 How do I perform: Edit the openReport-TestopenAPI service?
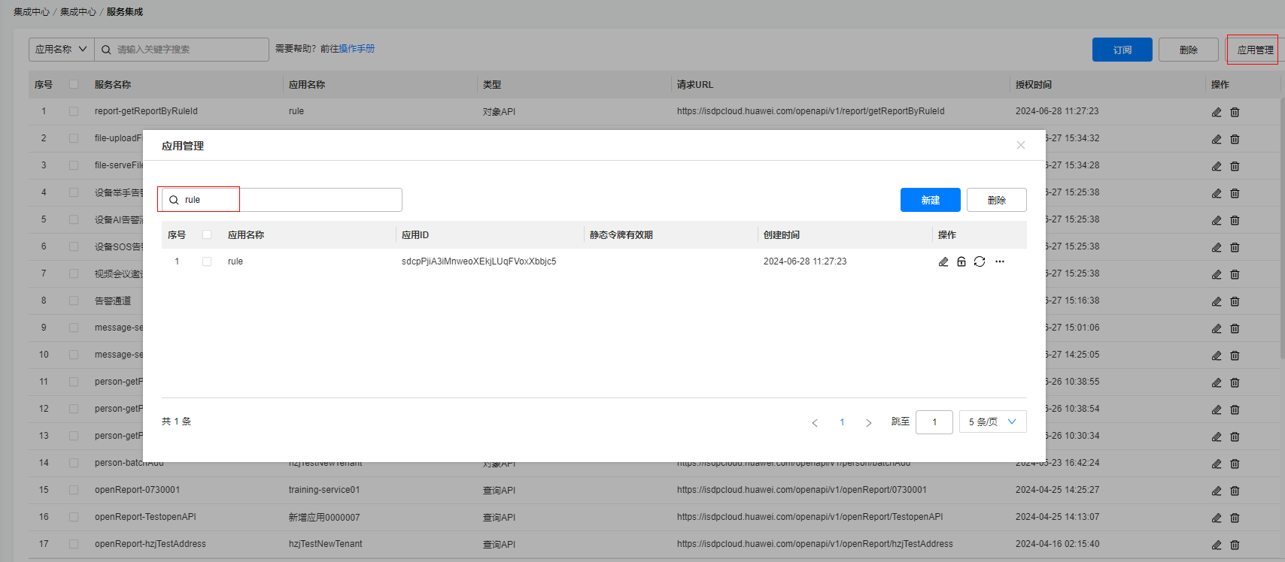click(x=1217, y=518)
